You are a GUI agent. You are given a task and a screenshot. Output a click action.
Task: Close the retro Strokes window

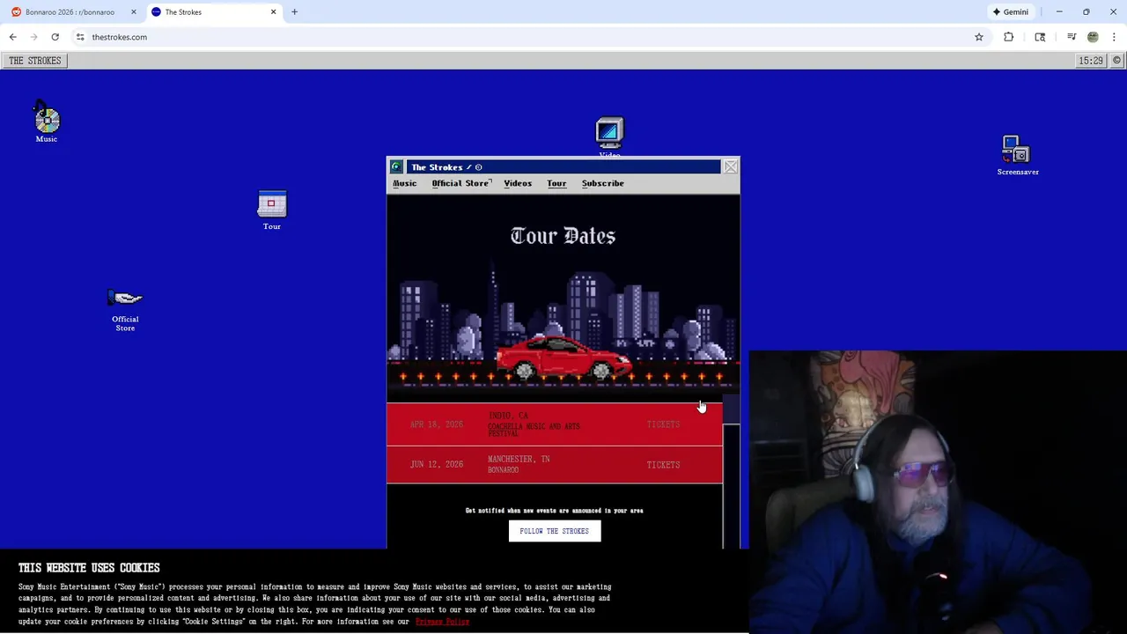[731, 166]
